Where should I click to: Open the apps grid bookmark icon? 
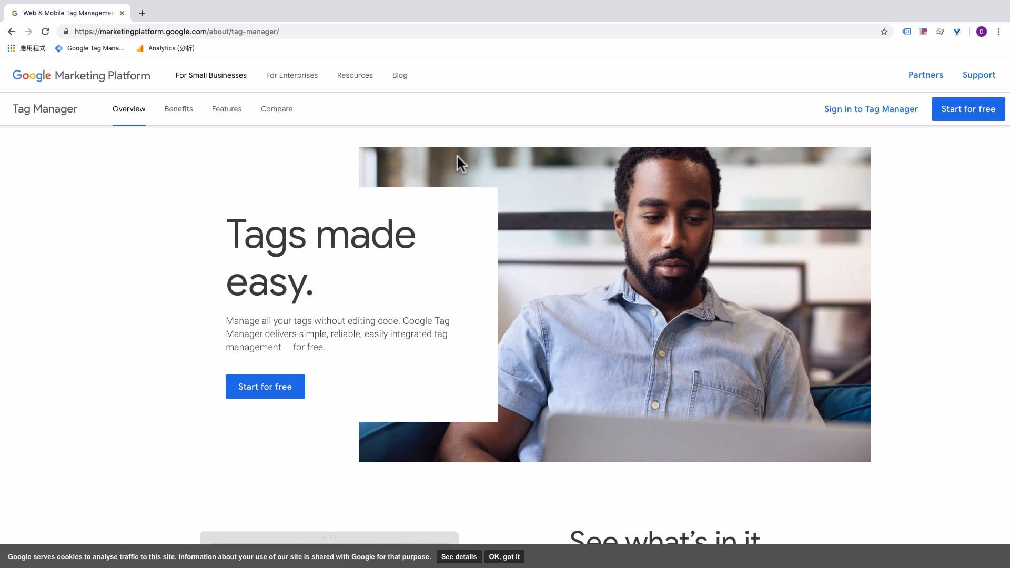pos(11,48)
